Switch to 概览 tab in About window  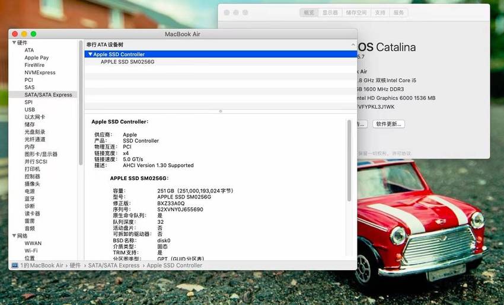coord(309,12)
